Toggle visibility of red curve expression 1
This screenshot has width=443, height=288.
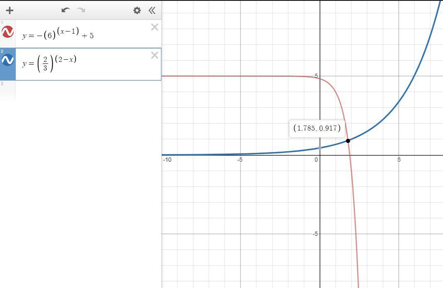tap(7, 31)
